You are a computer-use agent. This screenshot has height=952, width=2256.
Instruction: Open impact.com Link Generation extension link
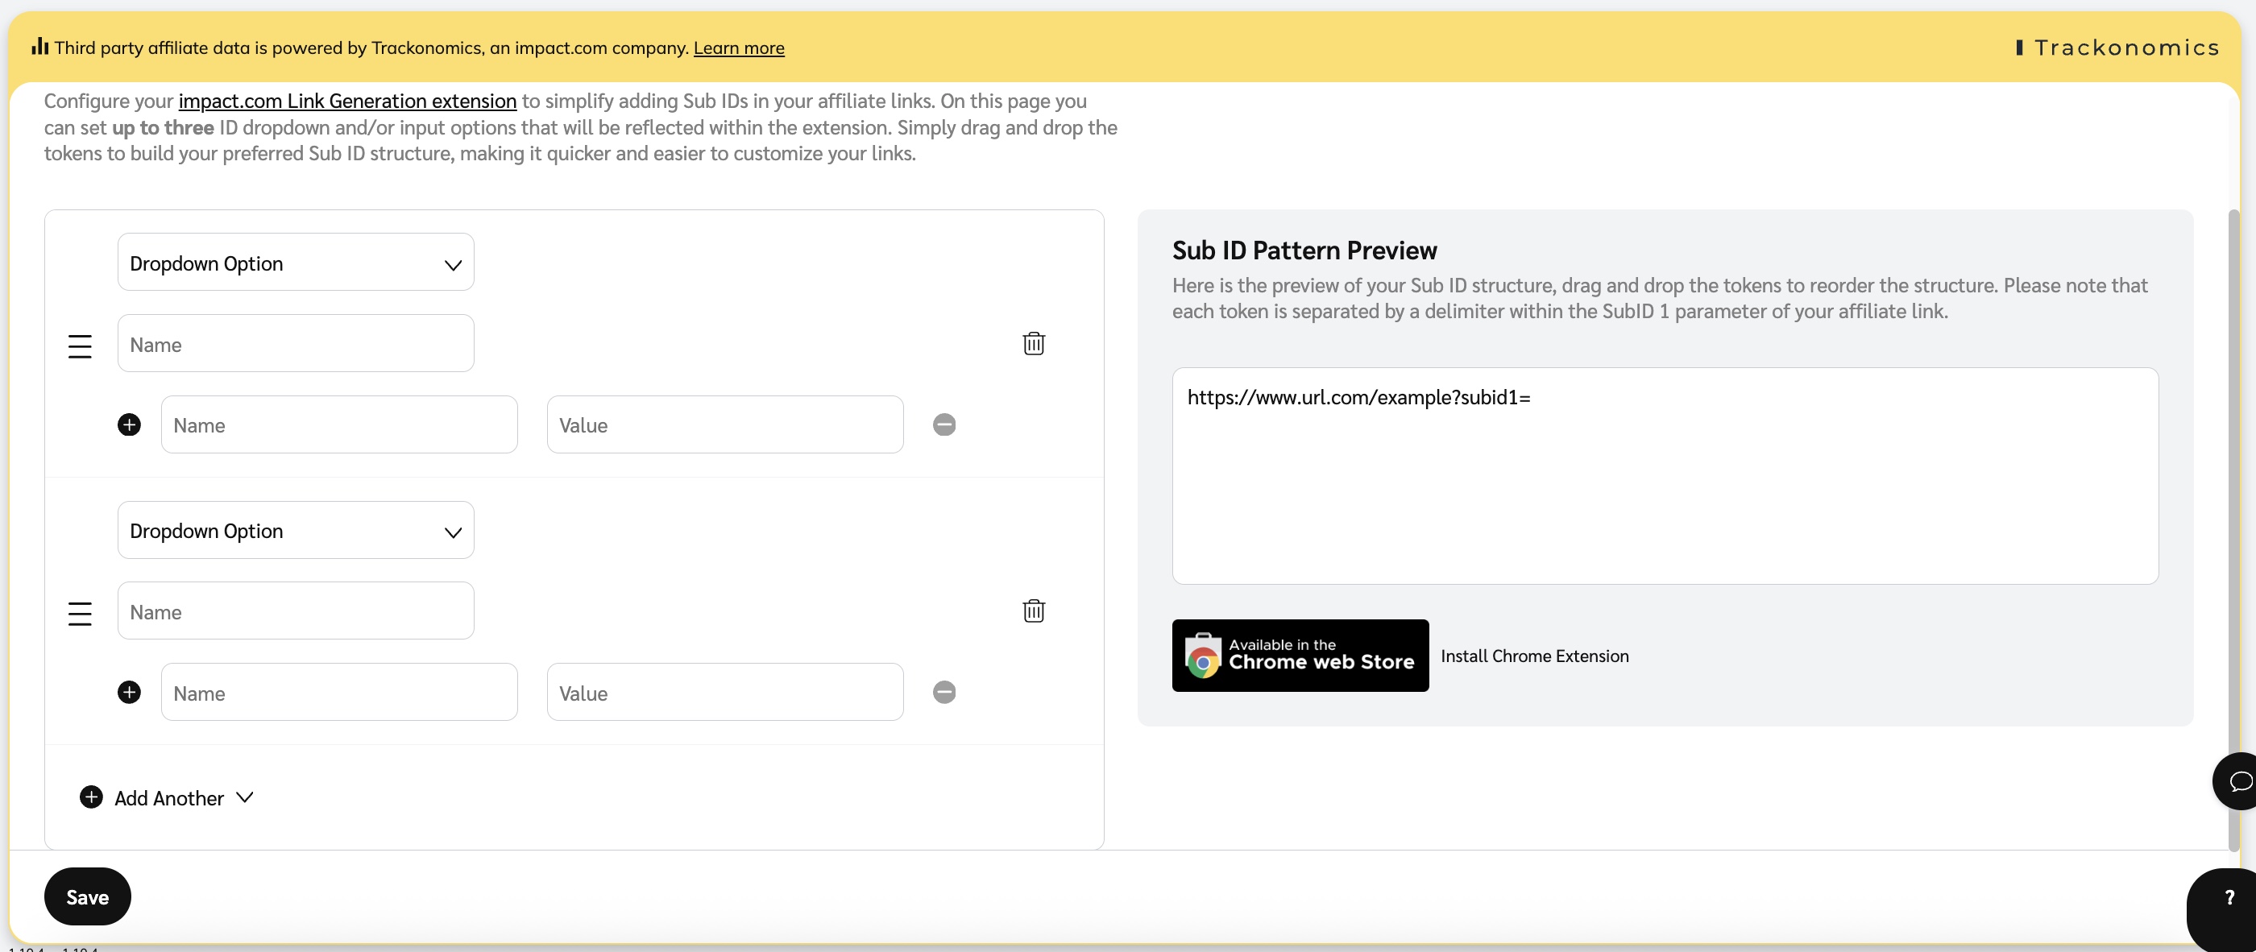point(346,101)
